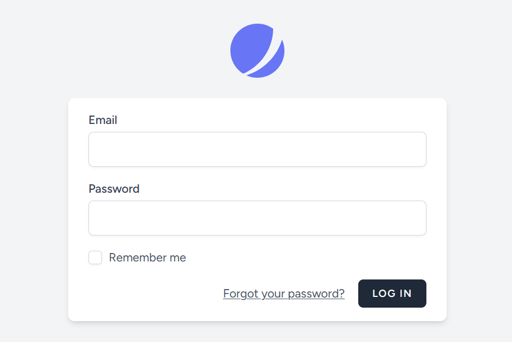Click the Email field label
The height and width of the screenshot is (342, 512).
point(103,120)
